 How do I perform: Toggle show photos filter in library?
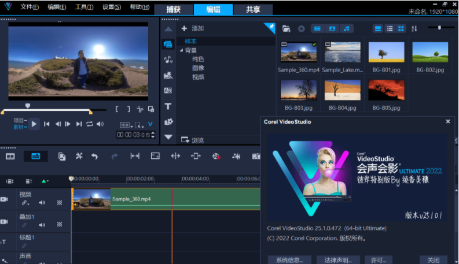332,29
